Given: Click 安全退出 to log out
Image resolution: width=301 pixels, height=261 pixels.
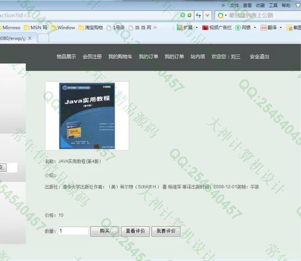Looking at the screenshot, I should [259, 57].
